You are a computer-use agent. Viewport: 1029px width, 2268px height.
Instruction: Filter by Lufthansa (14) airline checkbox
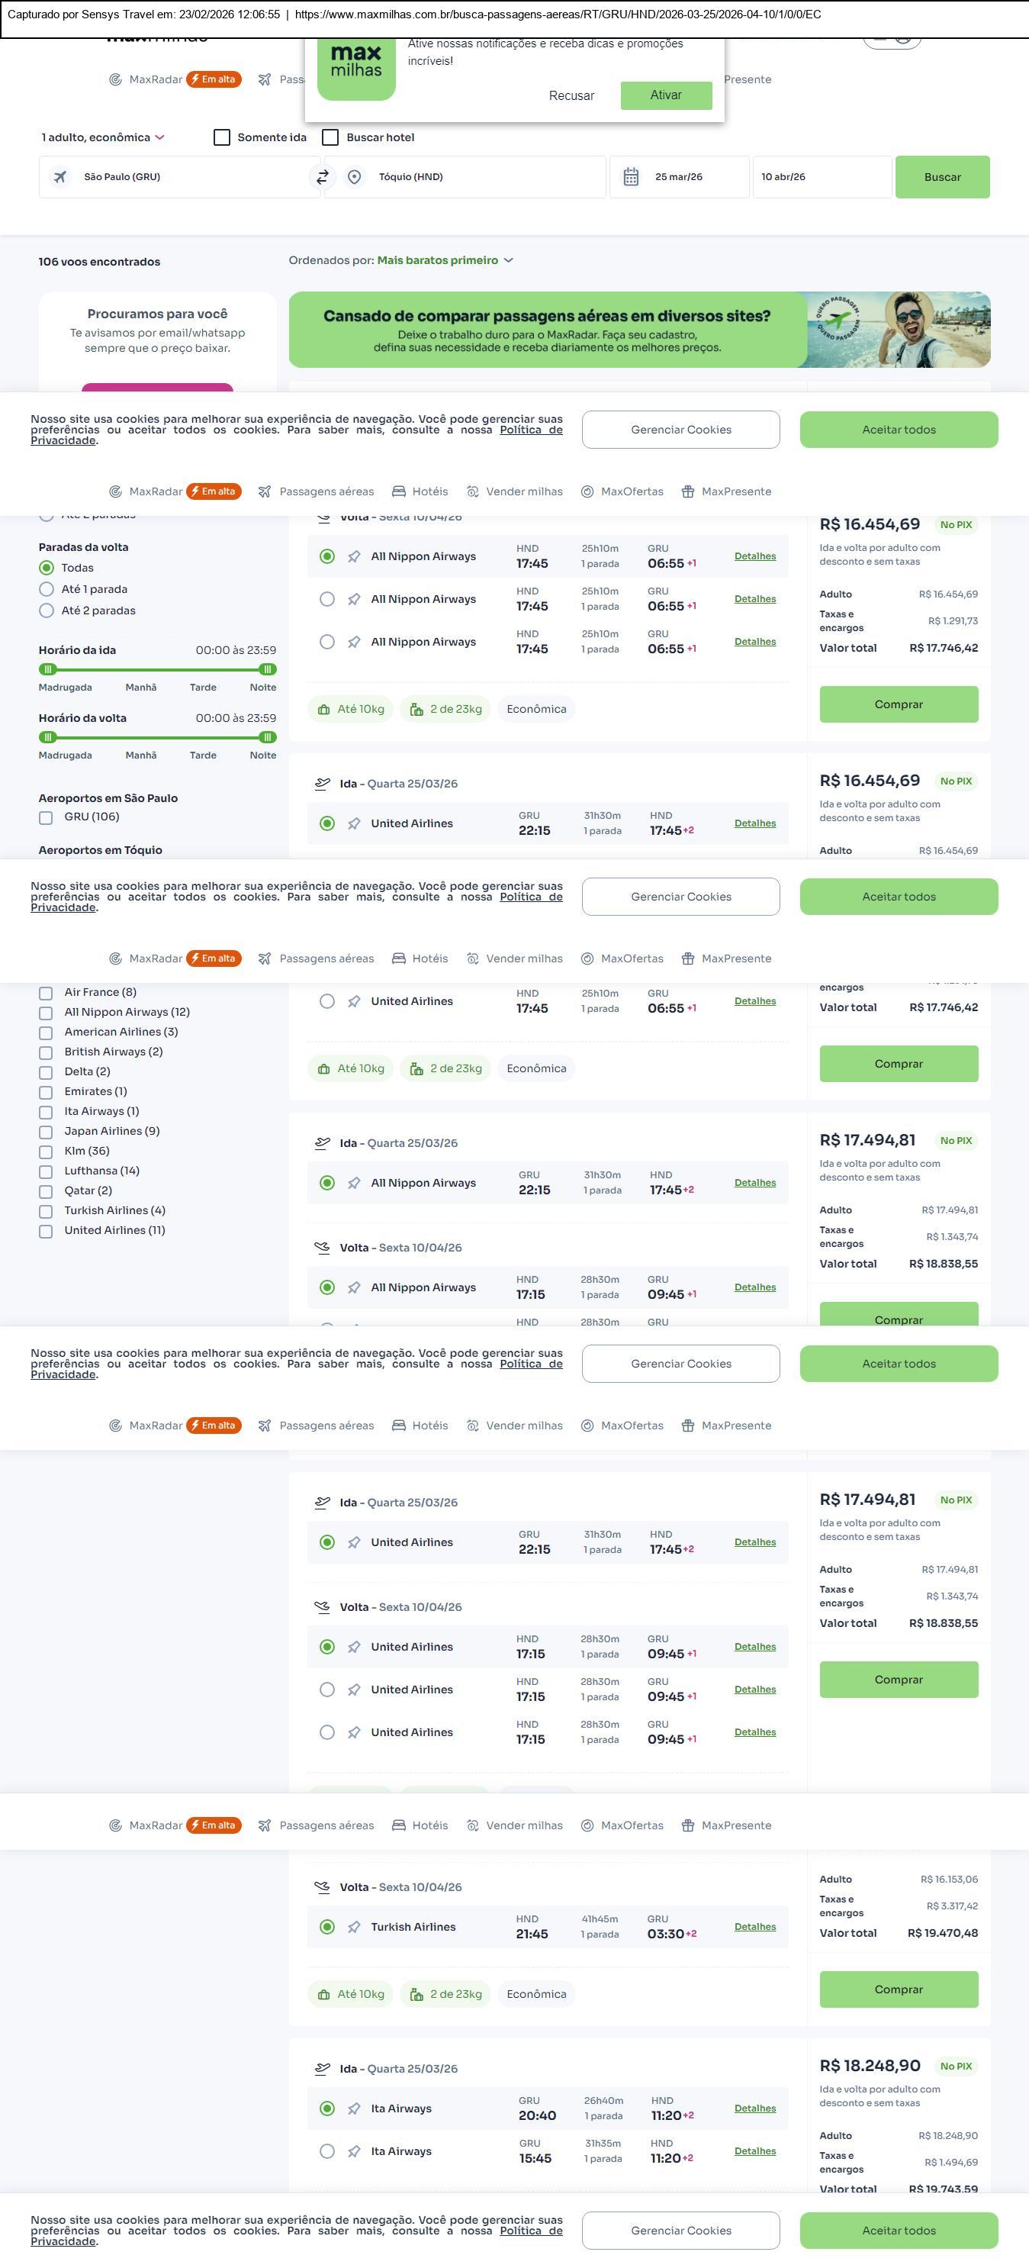pos(46,1172)
